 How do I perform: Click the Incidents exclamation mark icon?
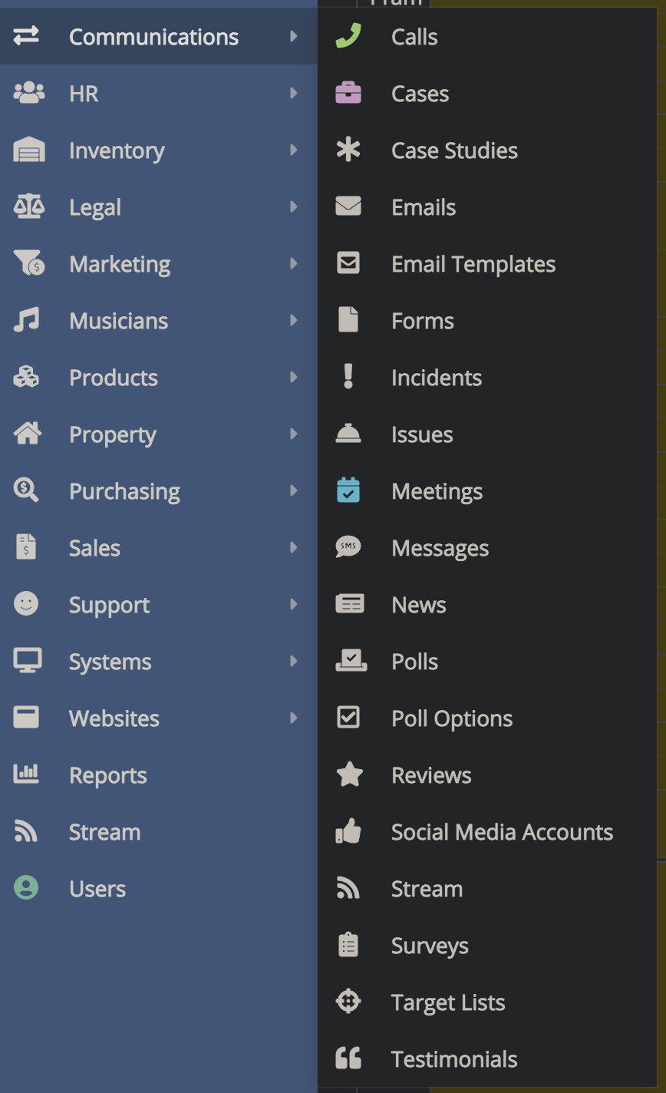348,377
